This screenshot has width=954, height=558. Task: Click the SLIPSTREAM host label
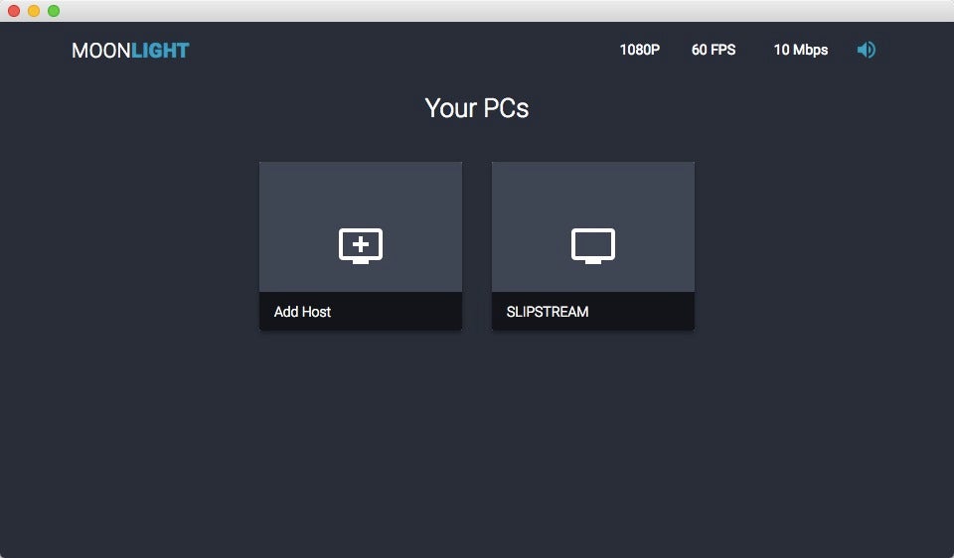tap(548, 312)
